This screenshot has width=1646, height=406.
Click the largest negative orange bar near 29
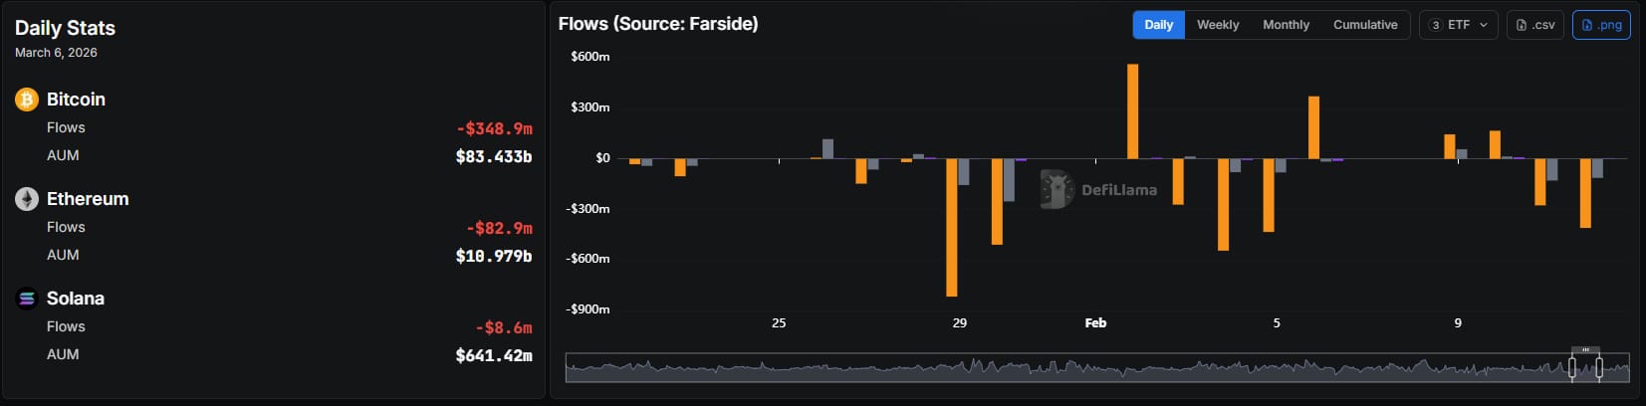click(x=952, y=227)
